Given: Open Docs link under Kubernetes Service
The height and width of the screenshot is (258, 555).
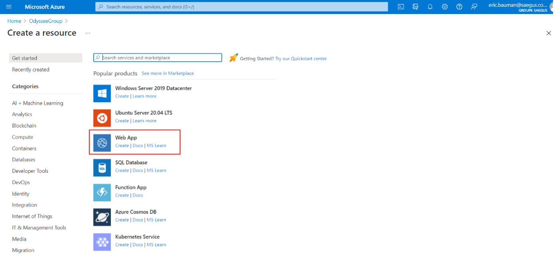Looking at the screenshot, I should click(x=138, y=244).
